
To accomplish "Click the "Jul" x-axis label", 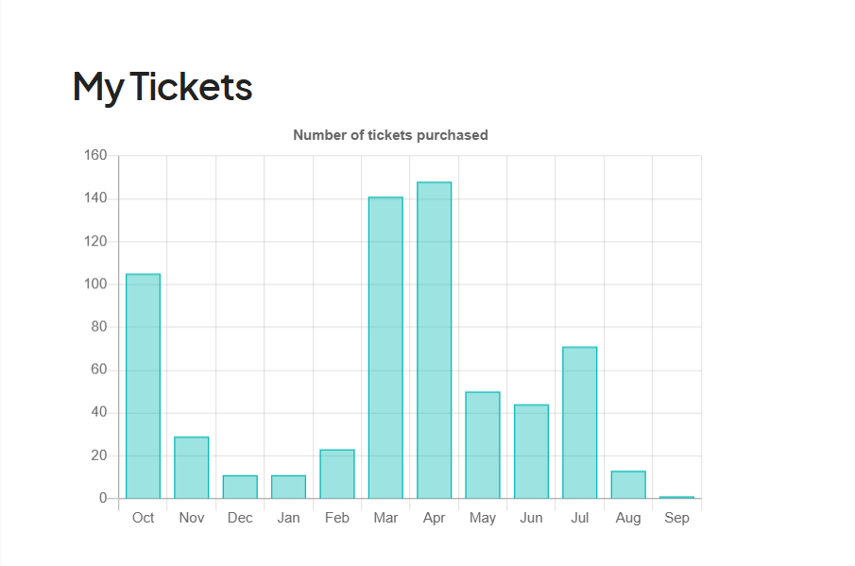I will click(x=580, y=518).
